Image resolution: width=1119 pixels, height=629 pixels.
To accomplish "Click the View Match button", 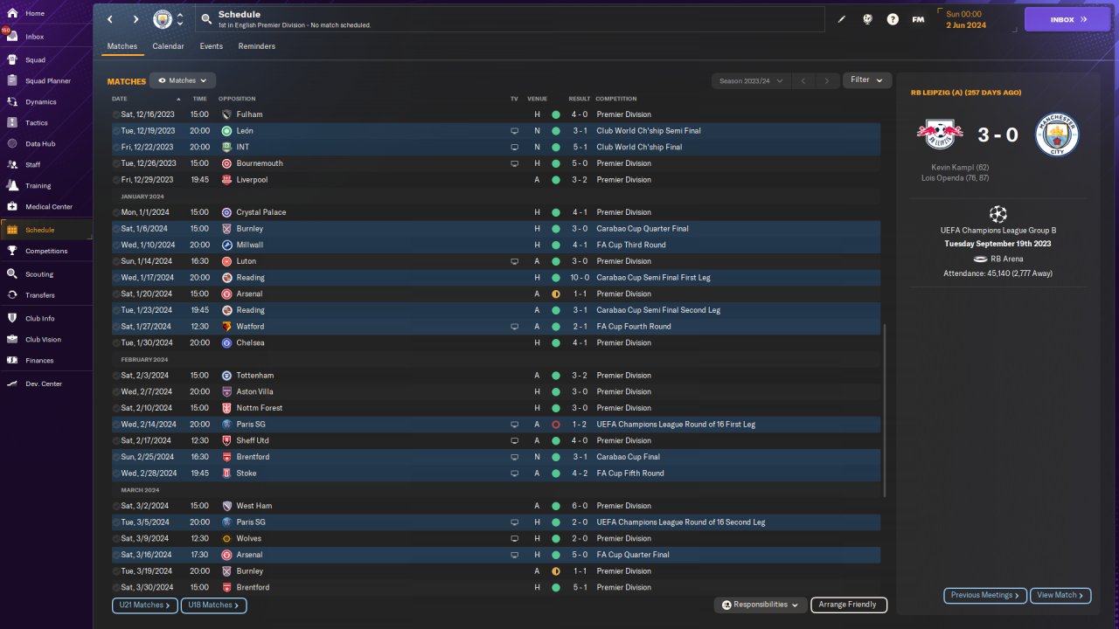I will click(1060, 596).
